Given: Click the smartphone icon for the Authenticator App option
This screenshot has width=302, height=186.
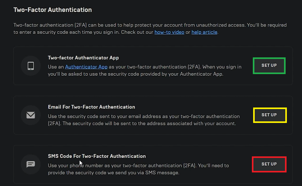Looking at the screenshot, I should tap(30, 66).
